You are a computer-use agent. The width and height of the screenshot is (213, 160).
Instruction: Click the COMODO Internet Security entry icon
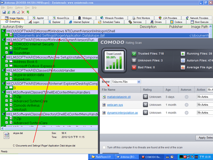pos(11,44)
